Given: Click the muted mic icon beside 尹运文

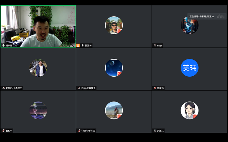Looking at the screenshot, I should tap(155, 131).
